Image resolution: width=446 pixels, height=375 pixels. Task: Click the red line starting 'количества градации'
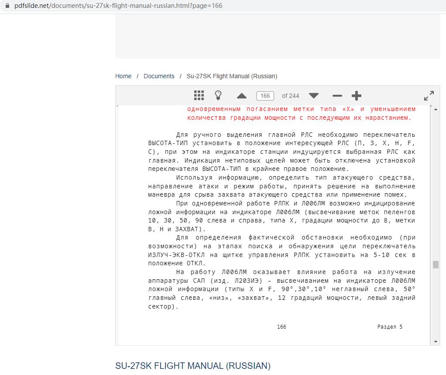[x=299, y=118]
